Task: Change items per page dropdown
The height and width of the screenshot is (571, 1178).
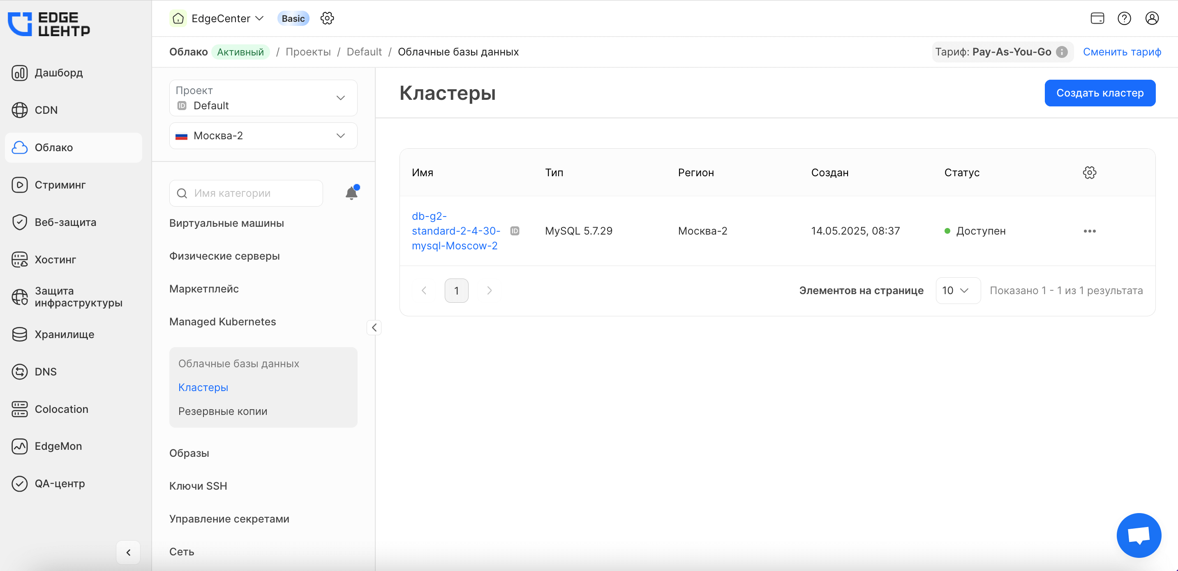Action: click(957, 290)
